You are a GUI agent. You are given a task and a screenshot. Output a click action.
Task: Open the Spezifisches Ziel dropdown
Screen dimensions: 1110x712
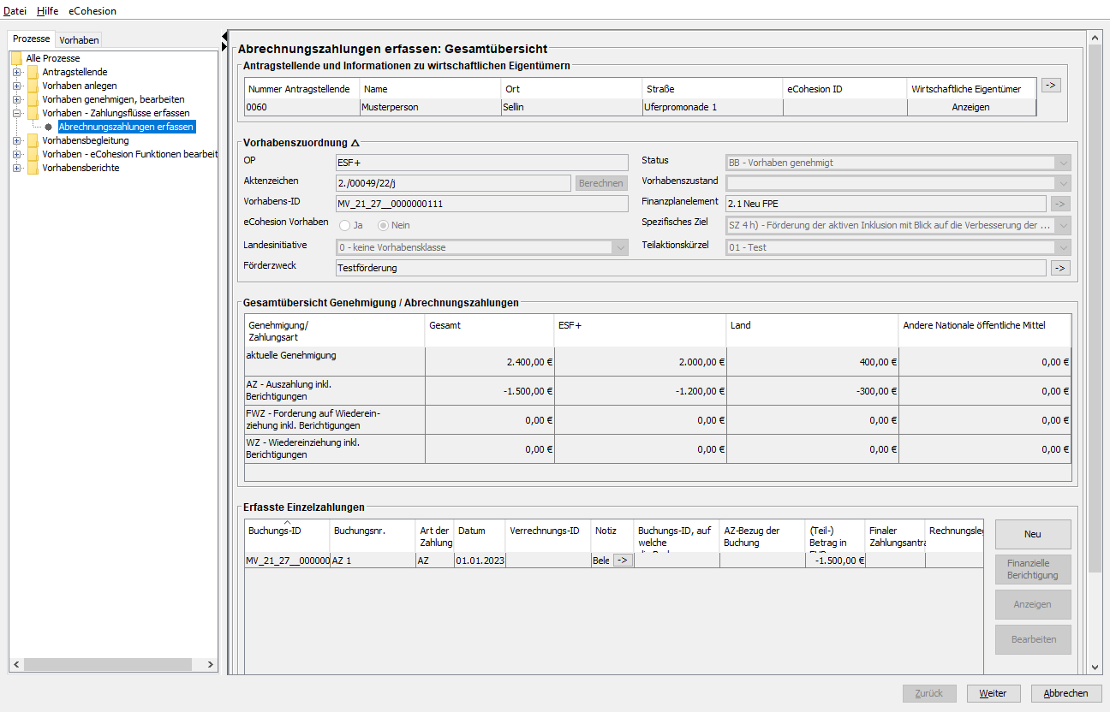point(1063,225)
